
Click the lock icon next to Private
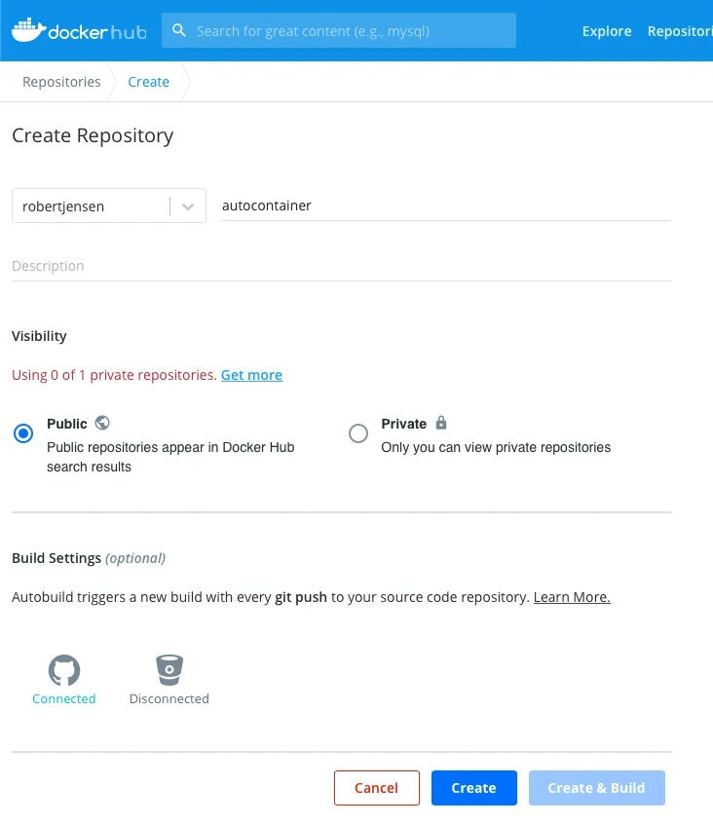coord(441,423)
